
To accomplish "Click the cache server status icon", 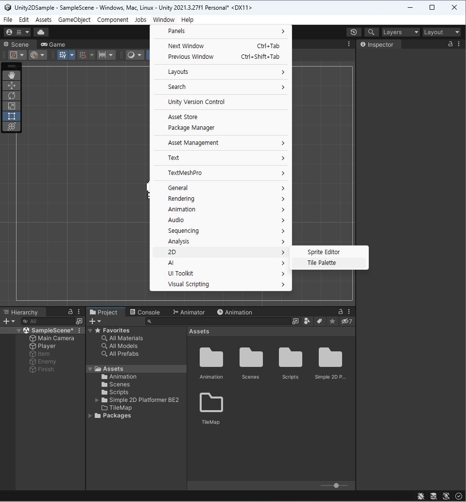I will tap(433, 496).
